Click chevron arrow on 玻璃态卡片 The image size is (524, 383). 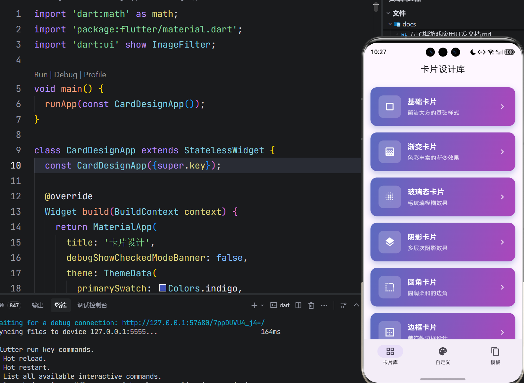coord(502,197)
